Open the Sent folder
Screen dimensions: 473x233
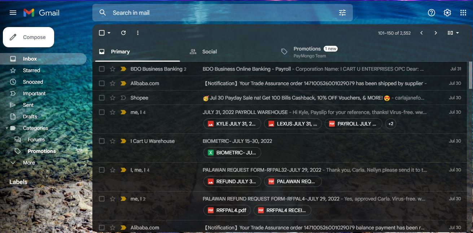coord(43,105)
